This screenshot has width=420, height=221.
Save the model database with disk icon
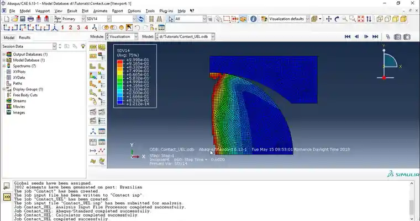[x=23, y=19]
